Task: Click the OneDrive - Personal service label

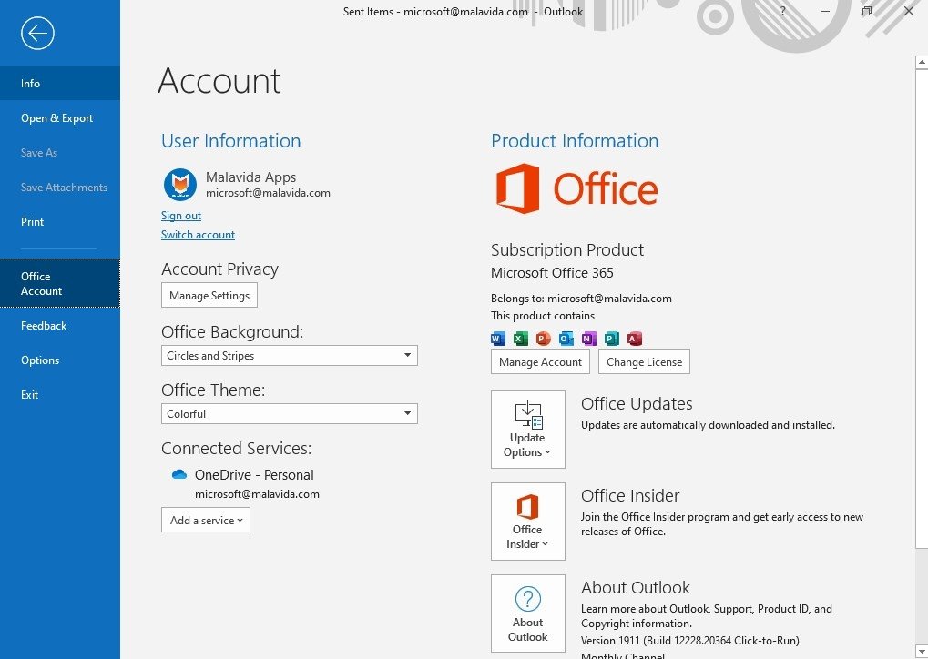Action: click(x=254, y=475)
